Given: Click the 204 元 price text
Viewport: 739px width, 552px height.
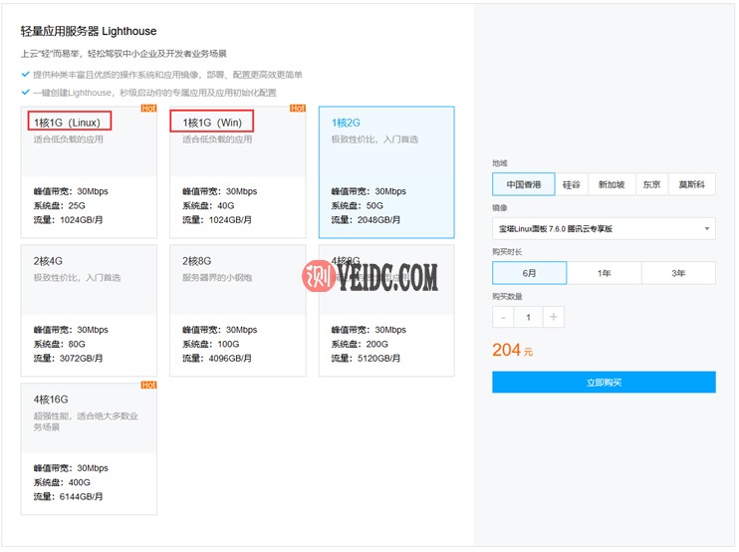Looking at the screenshot, I should (513, 350).
